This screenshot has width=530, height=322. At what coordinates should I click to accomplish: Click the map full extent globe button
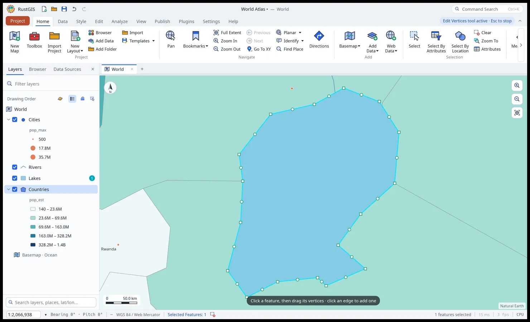click(517, 113)
